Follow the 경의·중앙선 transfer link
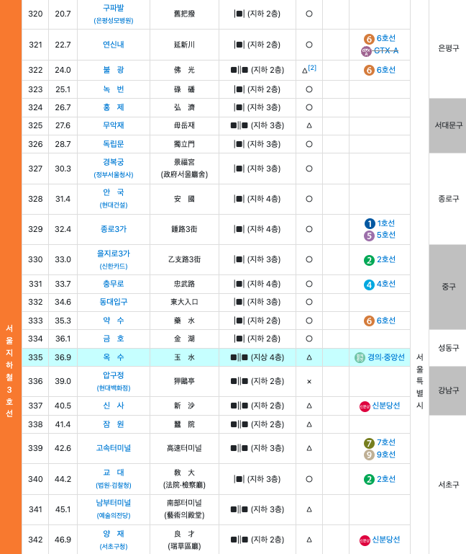This screenshot has width=466, height=554. (x=386, y=357)
